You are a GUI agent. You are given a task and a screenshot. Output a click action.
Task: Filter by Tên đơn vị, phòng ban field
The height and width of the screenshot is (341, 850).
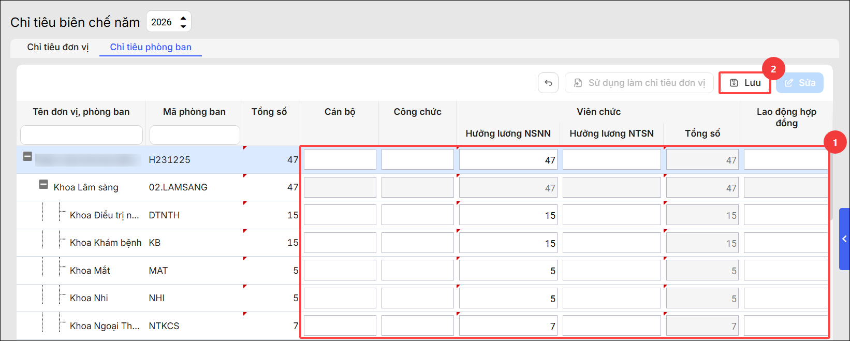pos(81,135)
